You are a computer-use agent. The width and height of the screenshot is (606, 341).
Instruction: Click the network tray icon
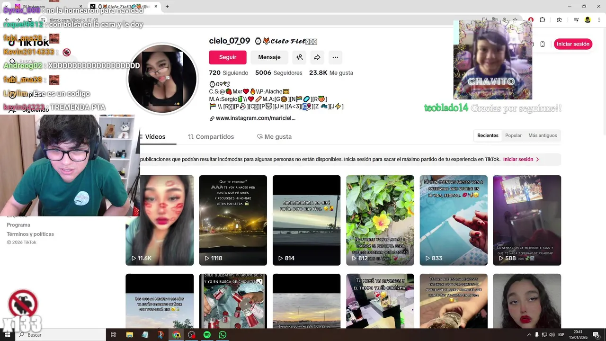pos(544,335)
